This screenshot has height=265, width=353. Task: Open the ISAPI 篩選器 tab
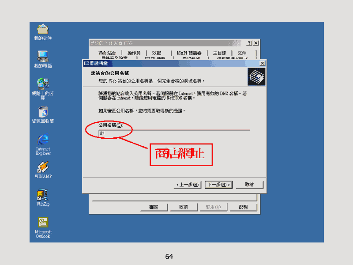[x=189, y=53]
